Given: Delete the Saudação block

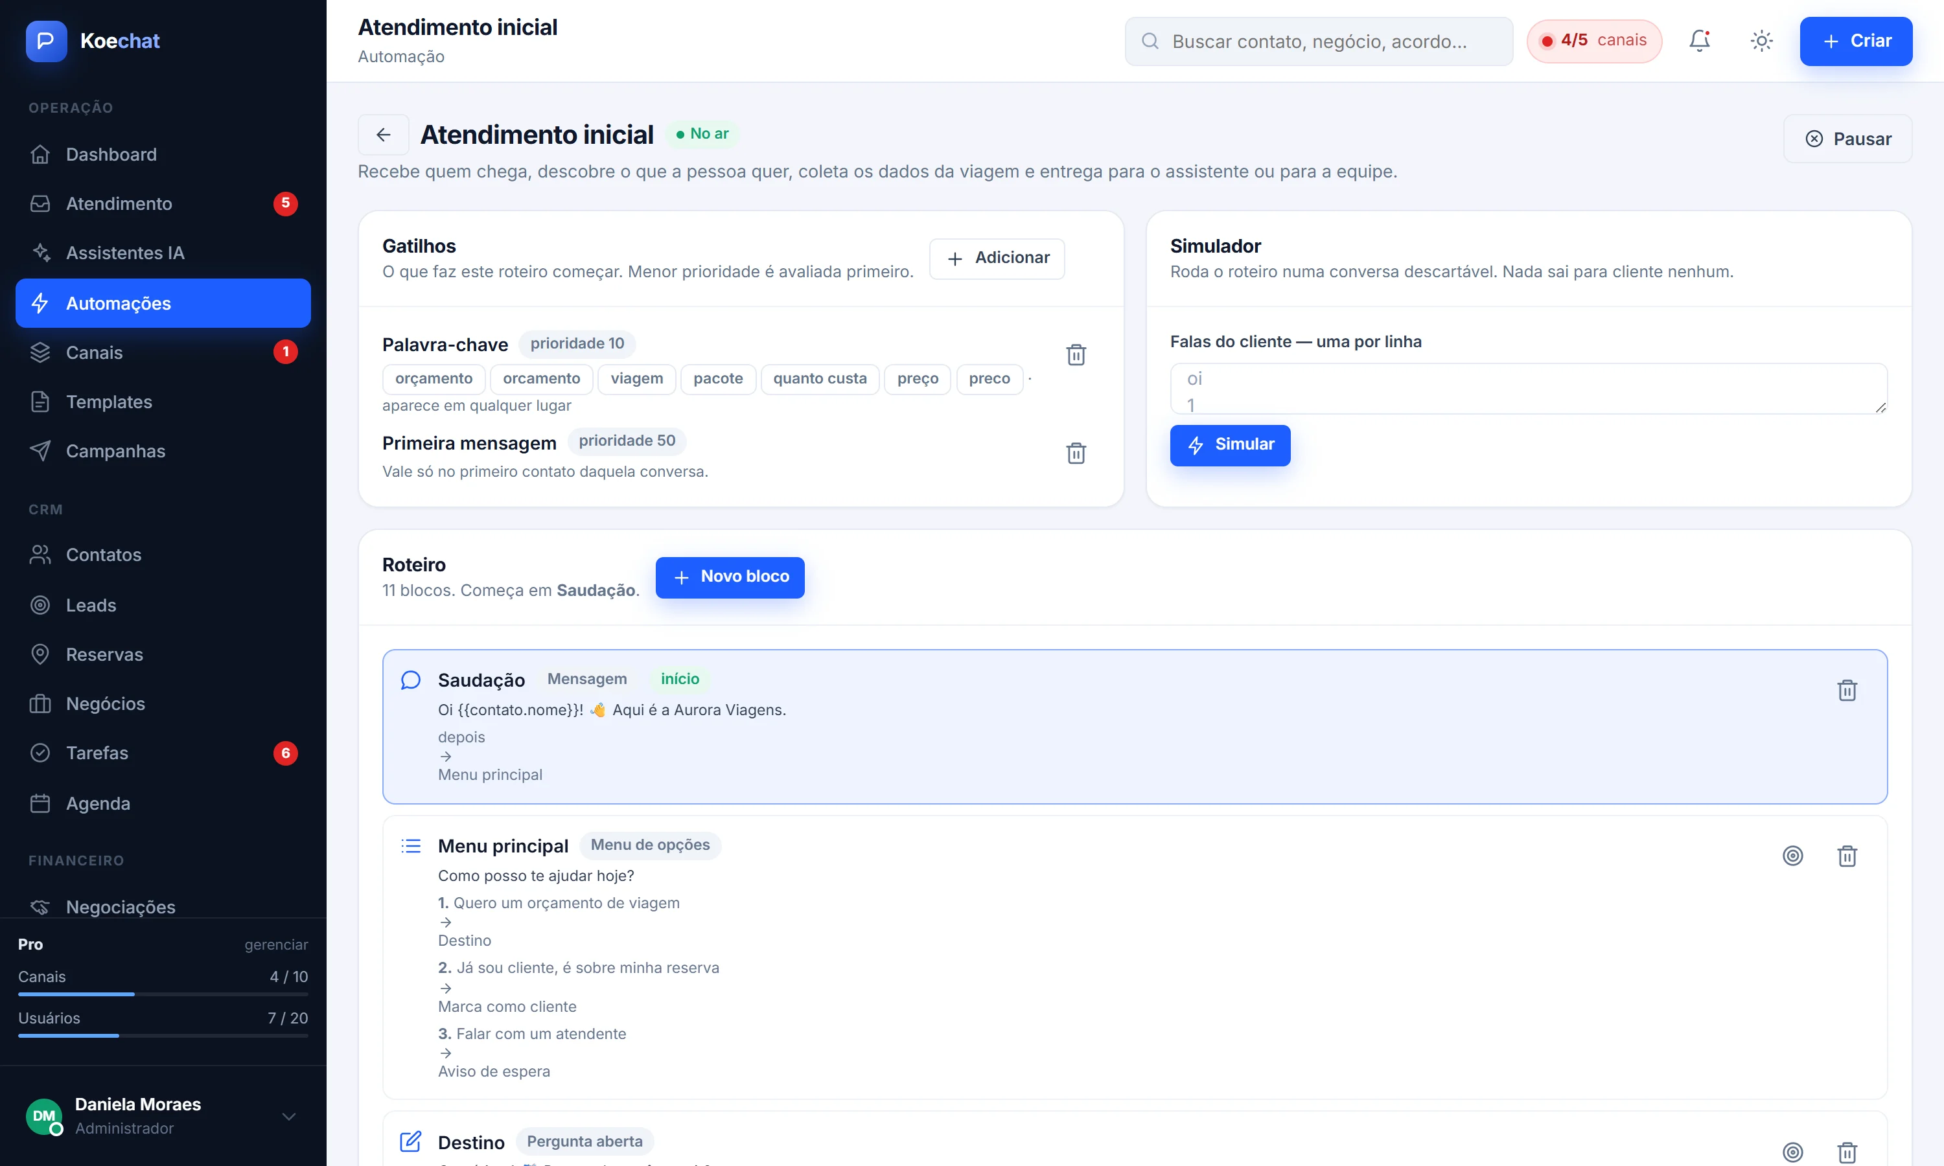Looking at the screenshot, I should click(x=1847, y=691).
